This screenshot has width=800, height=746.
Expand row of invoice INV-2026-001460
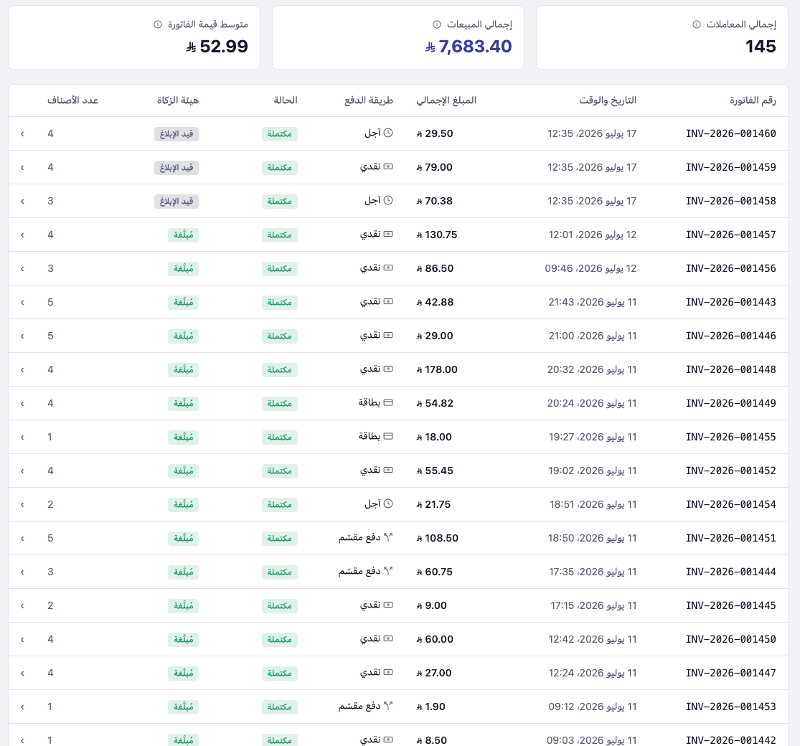tap(22, 133)
